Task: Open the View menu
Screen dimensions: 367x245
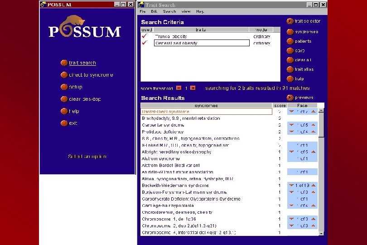Action: coord(186,11)
